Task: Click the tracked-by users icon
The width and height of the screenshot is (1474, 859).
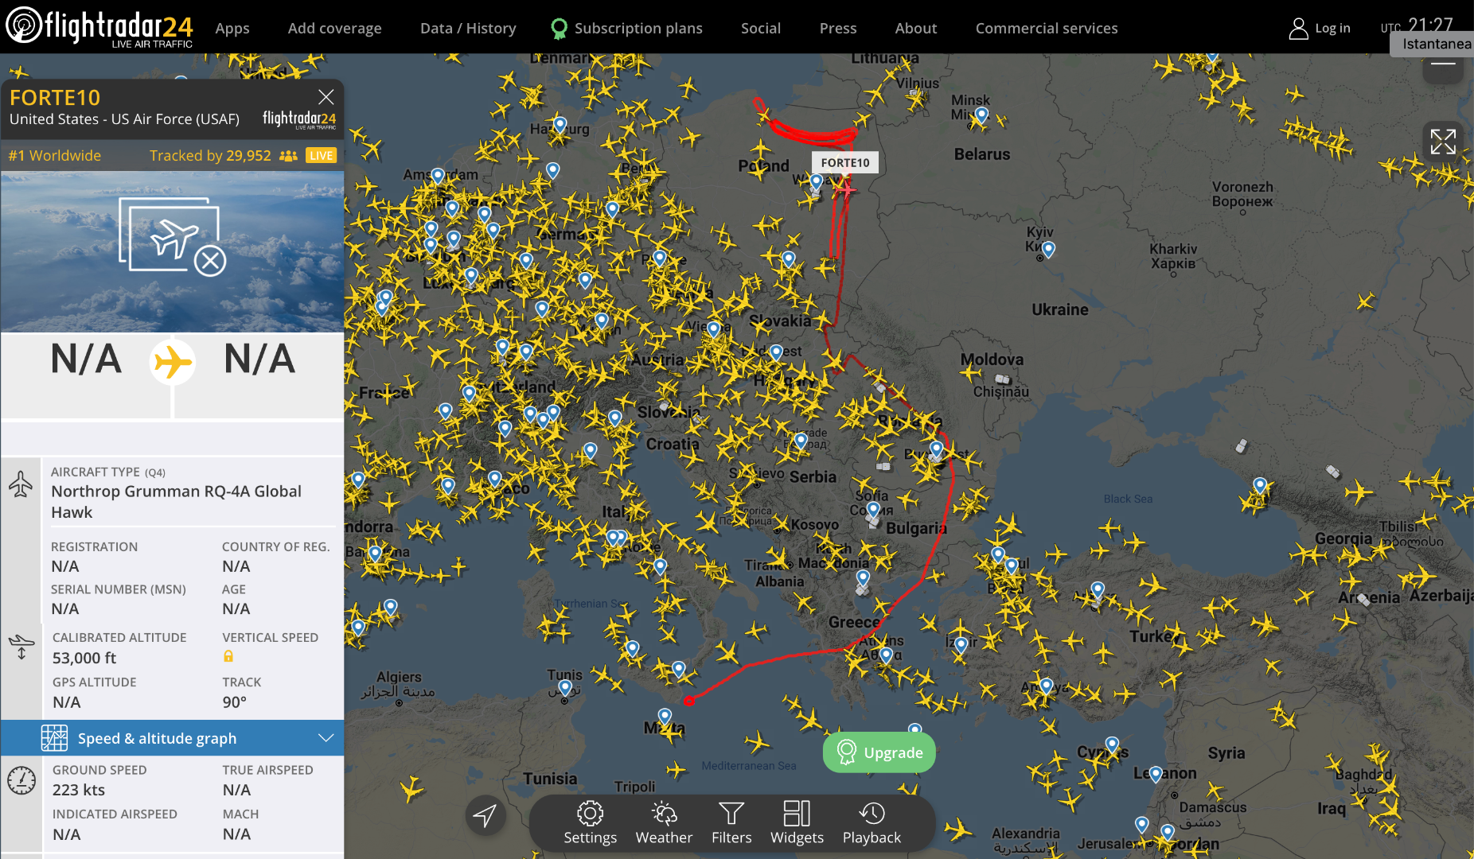Action: coord(288,156)
